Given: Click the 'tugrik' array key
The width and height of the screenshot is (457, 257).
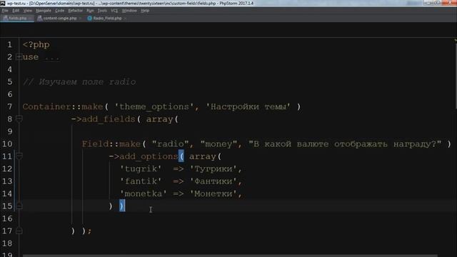Looking at the screenshot, I should tap(141, 168).
